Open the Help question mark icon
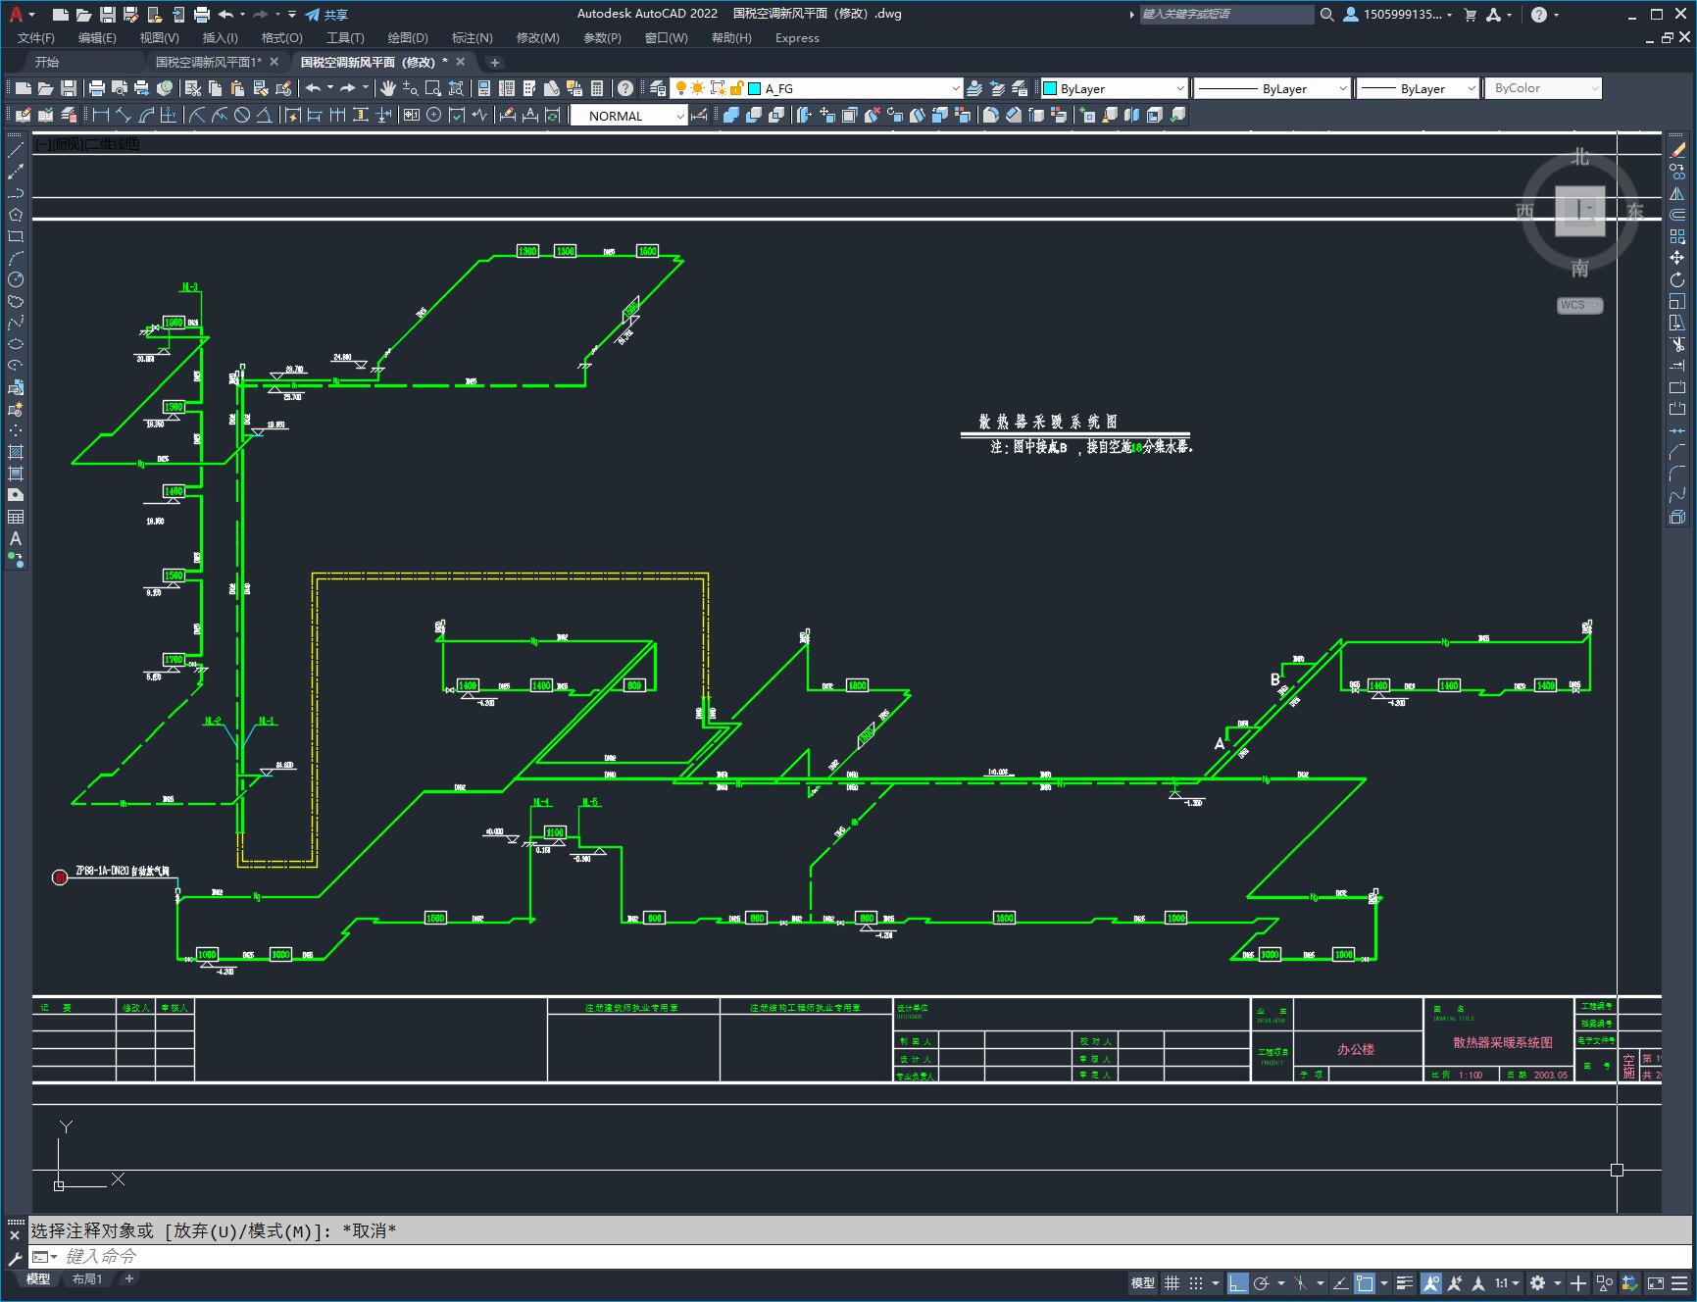The height and width of the screenshot is (1302, 1697). pos(625,88)
